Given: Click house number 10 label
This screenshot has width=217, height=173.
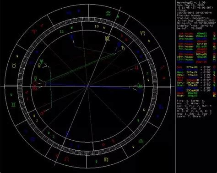Looking at the screenshot, I should (97, 26).
